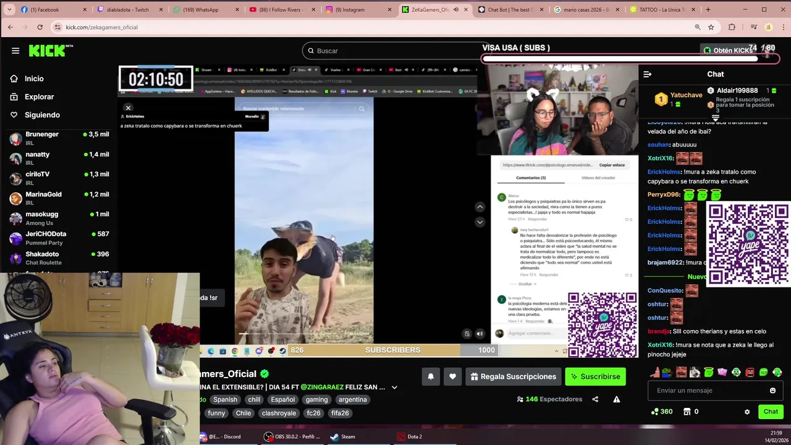
Task: Open the Brunenger channel in the sidebar
Action: click(x=59, y=138)
